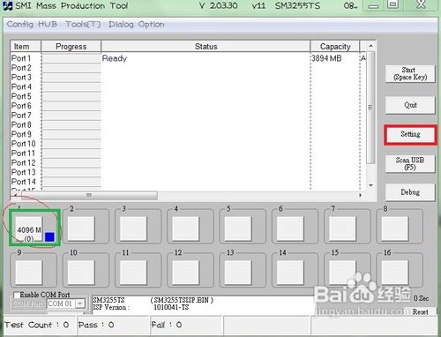This screenshot has height=337, width=441.
Task: Click the SMI application icon in title bar
Action: click(7, 5)
